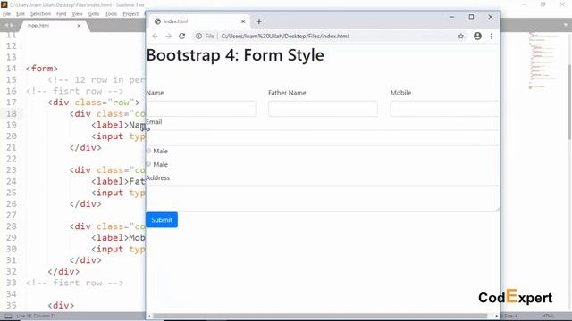Select the Sublime index.html file tab
The image size is (572, 321).
pos(55,26)
